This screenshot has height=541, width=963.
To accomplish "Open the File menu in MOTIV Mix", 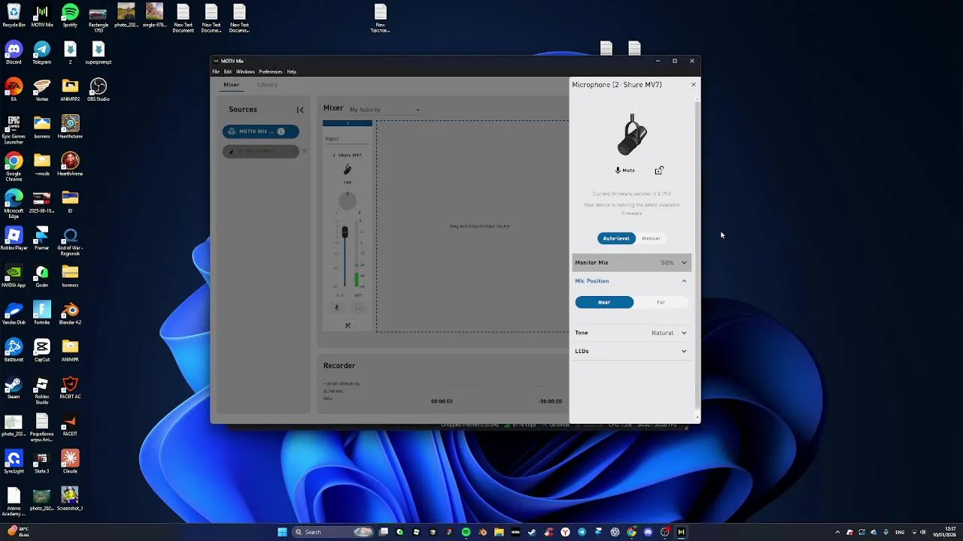I will tap(216, 71).
